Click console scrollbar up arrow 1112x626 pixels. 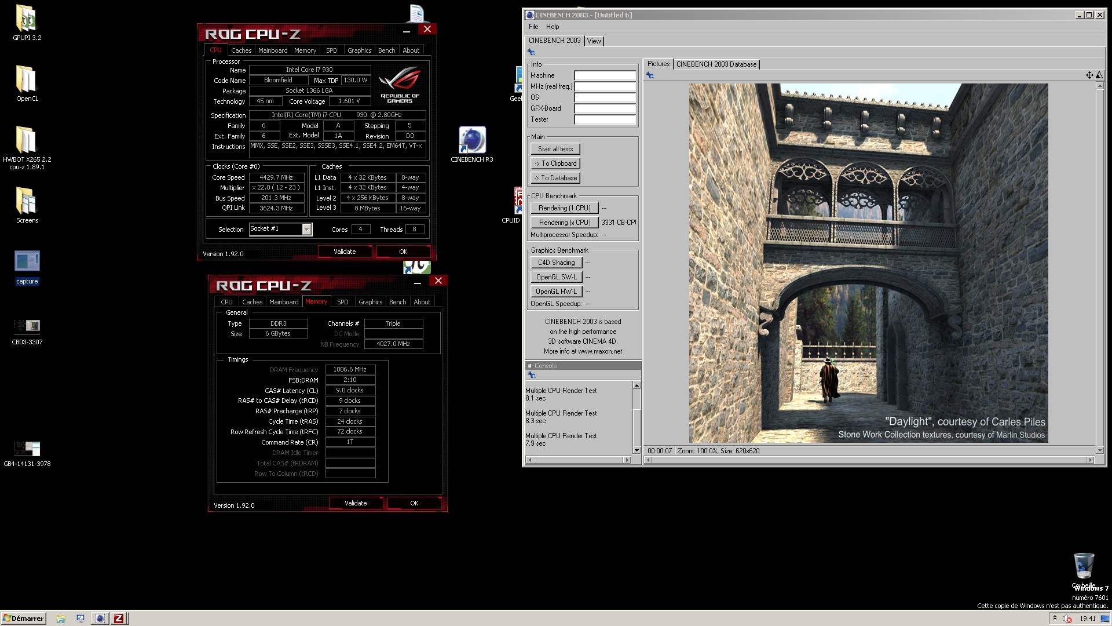(x=637, y=385)
